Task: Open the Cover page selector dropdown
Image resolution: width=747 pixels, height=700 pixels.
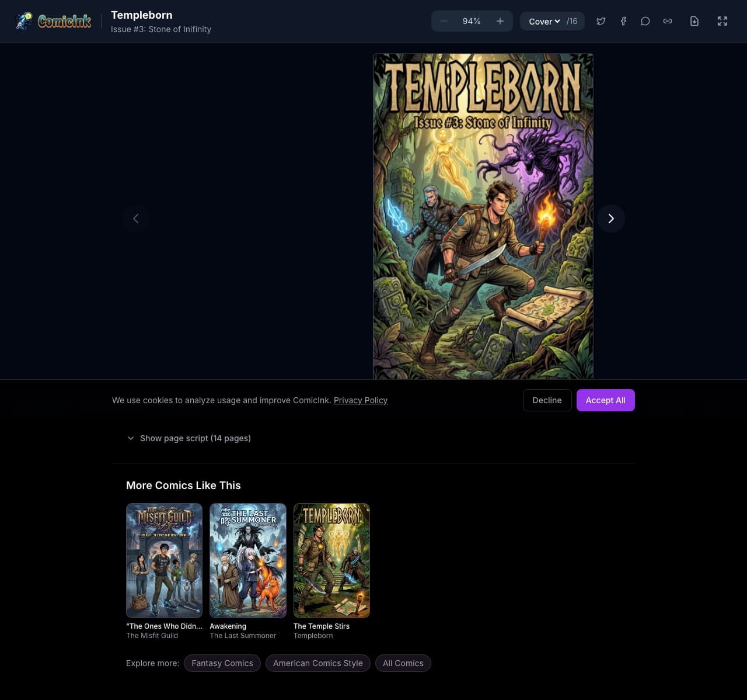Action: [x=544, y=21]
